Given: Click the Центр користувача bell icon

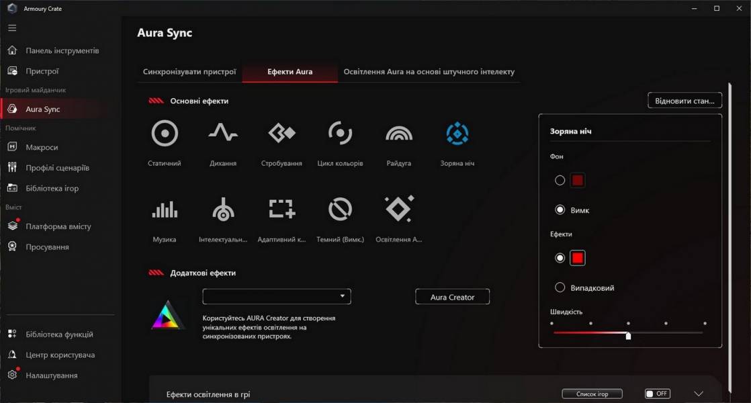Looking at the screenshot, I should pos(13,355).
